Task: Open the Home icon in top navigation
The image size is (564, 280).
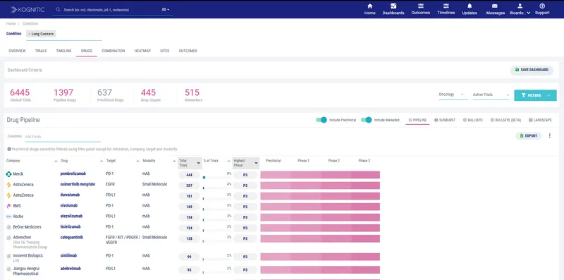Action: coord(369,6)
